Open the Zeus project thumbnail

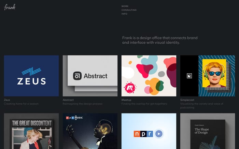click(x=31, y=76)
